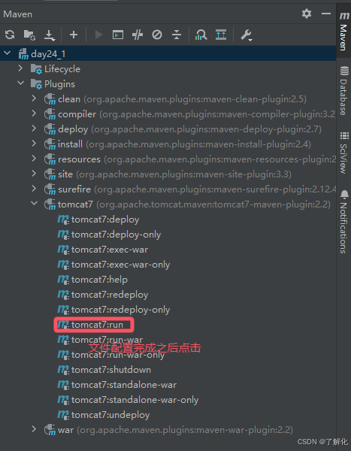Select the install plugin entry
The height and width of the screenshot is (451, 351).
177,144
